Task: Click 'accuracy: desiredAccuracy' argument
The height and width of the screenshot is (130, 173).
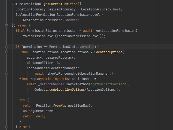Action: [x=50, y=58]
